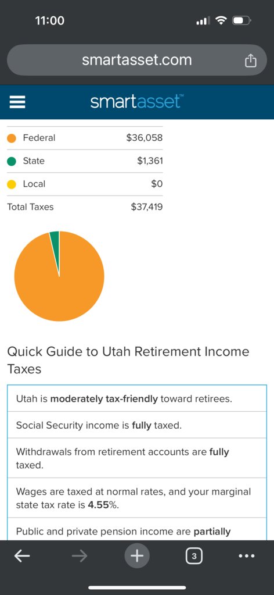Tap the 11:00 clock in status bar

(x=50, y=20)
